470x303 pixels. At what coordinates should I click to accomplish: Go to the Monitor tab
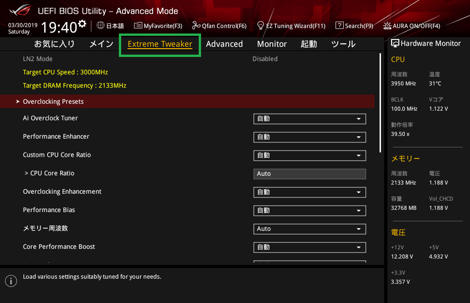(272, 44)
